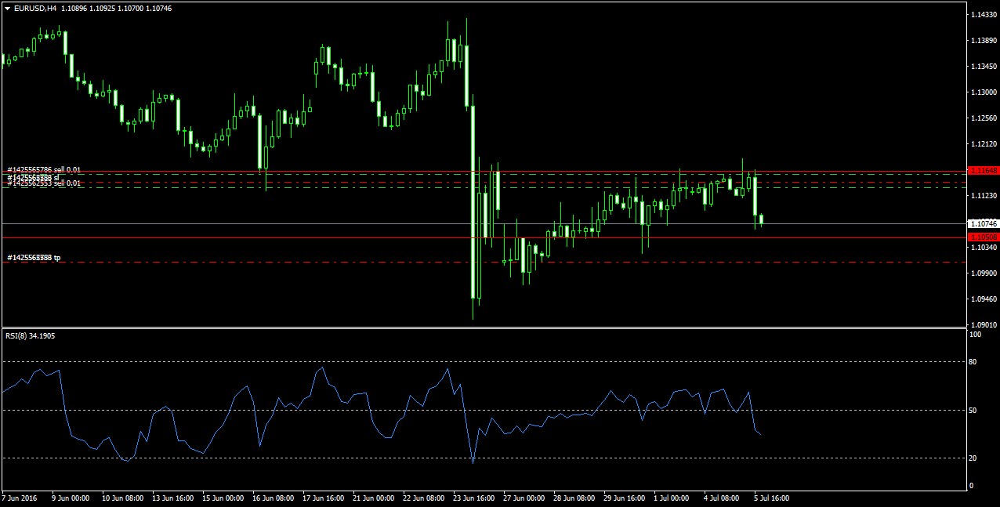This screenshot has width=1000, height=507.
Task: Click the white 1.10746 current price tag
Action: pyautogui.click(x=982, y=223)
